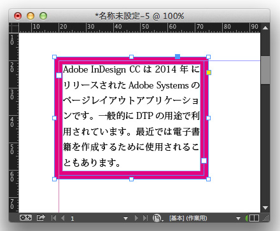Go to the first page arrow
The width and height of the screenshot is (280, 231).
53,218
